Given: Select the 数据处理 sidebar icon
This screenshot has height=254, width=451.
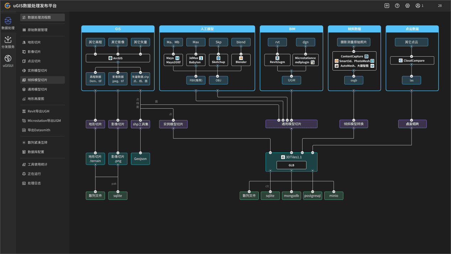Looking at the screenshot, I should pyautogui.click(x=8, y=23).
